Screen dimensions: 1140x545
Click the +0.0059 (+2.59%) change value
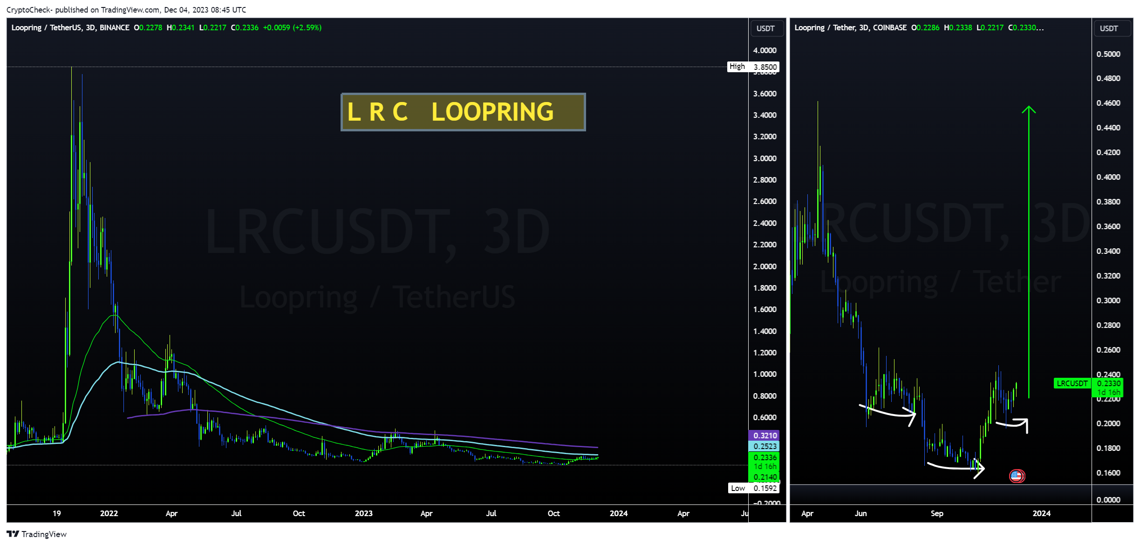(x=292, y=27)
